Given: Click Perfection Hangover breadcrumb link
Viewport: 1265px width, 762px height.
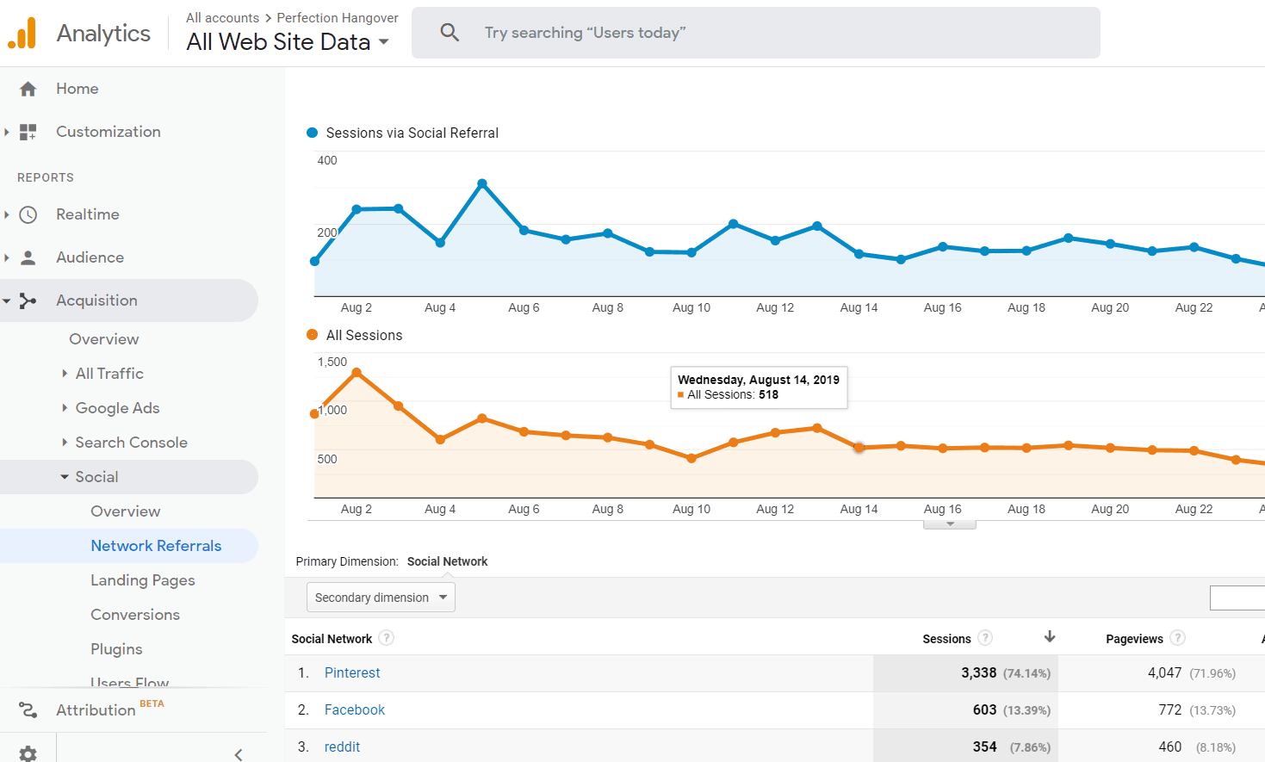Looking at the screenshot, I should 338,18.
